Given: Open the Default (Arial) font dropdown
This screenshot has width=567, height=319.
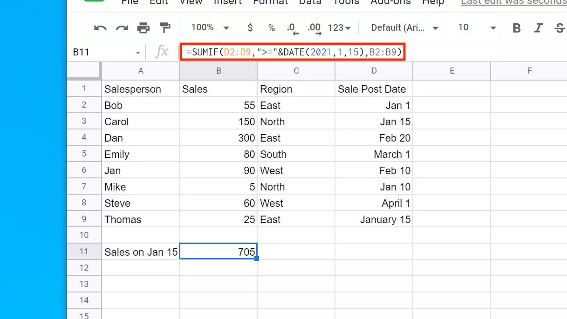Looking at the screenshot, I should point(404,28).
